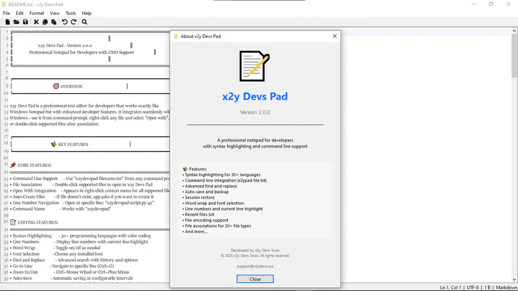Open the Format menu
Image resolution: width=518 pixels, height=291 pixels.
(x=37, y=13)
